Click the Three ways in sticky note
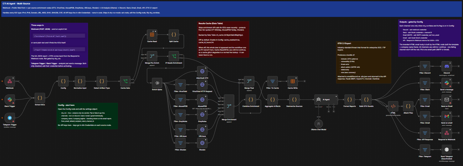Viewport: 463px width, 166px height. [x=59, y=45]
